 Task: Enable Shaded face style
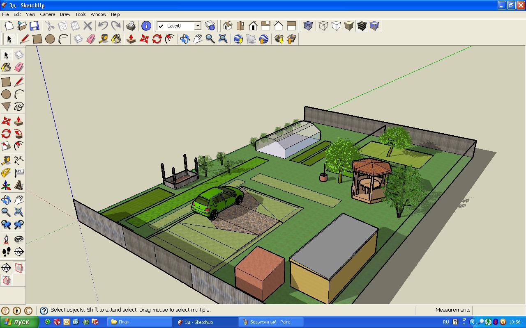click(x=349, y=26)
